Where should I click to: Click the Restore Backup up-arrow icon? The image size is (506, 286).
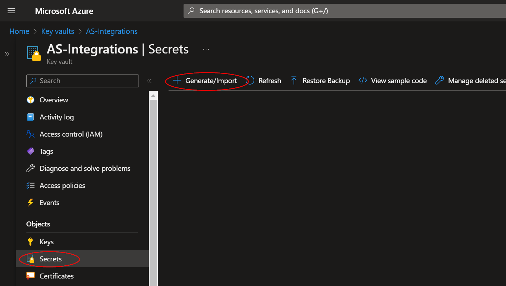[x=294, y=81]
